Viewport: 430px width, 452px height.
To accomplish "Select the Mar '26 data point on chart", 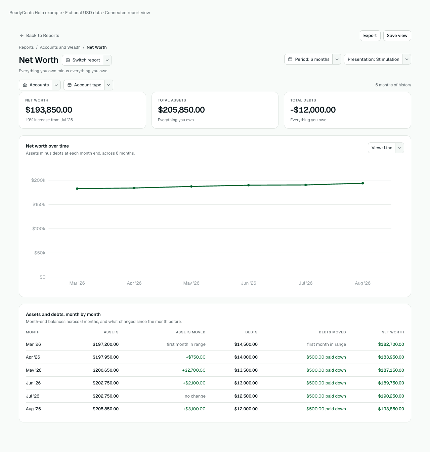I will point(77,189).
